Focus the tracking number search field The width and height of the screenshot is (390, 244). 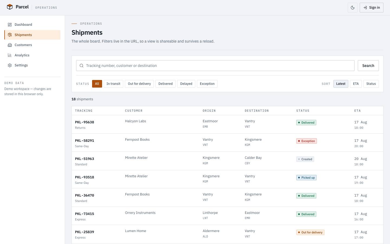pos(215,66)
